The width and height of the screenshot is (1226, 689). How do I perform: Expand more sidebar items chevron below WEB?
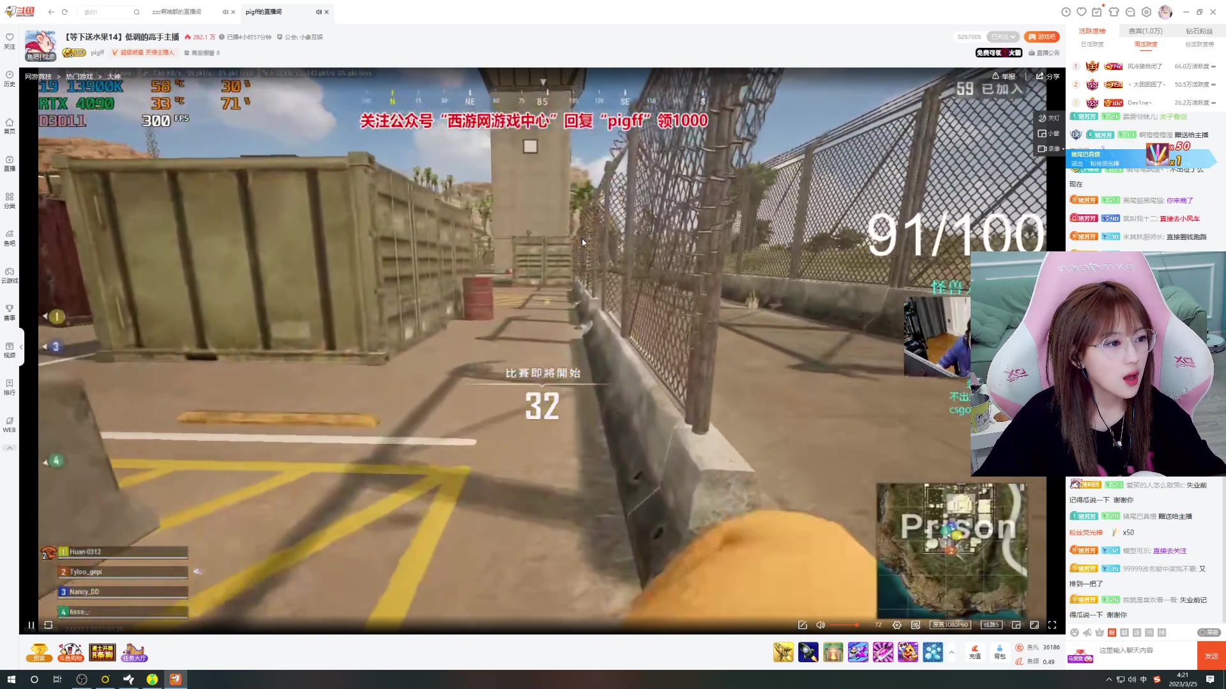coord(10,448)
